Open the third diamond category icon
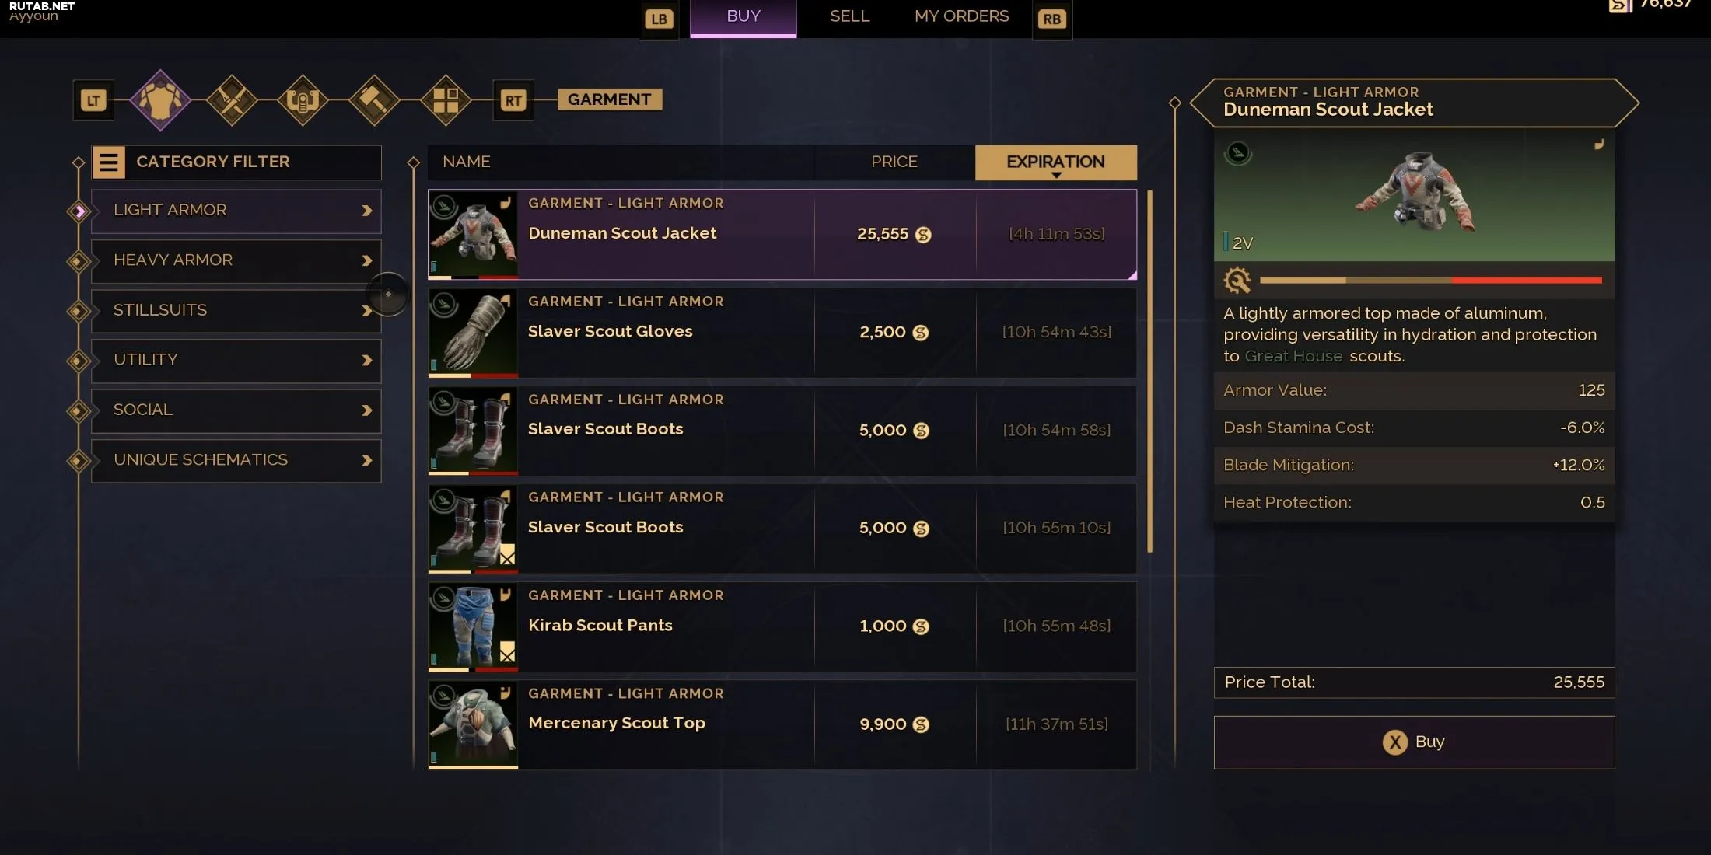1711x855 pixels. point(303,99)
